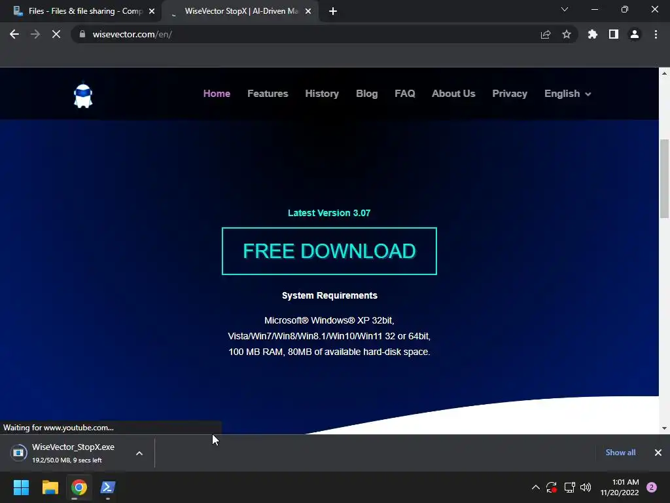Open the Blog page

[366, 94]
